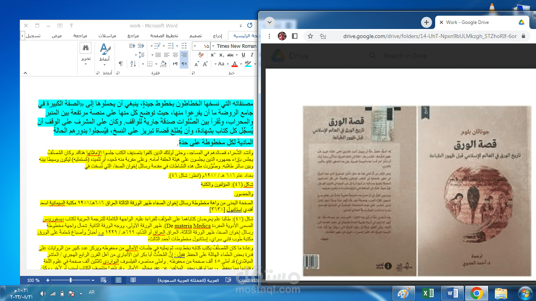
Task: Open Chrome three-dot menu
Action: 270,36
